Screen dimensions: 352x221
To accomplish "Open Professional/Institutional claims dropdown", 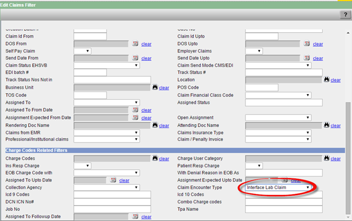I will pos(107,139).
